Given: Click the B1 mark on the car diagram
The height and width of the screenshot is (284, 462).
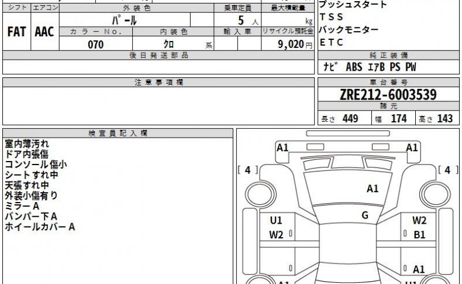Looking at the screenshot, I should tap(419, 235).
